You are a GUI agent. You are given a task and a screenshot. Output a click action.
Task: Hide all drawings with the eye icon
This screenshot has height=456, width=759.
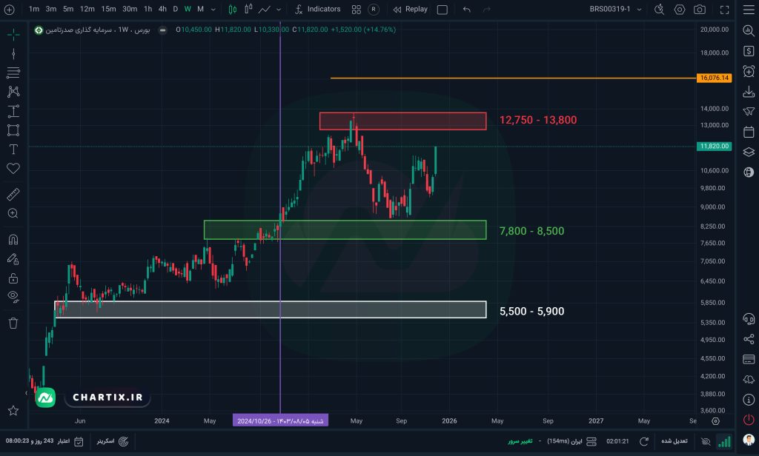[x=13, y=297]
